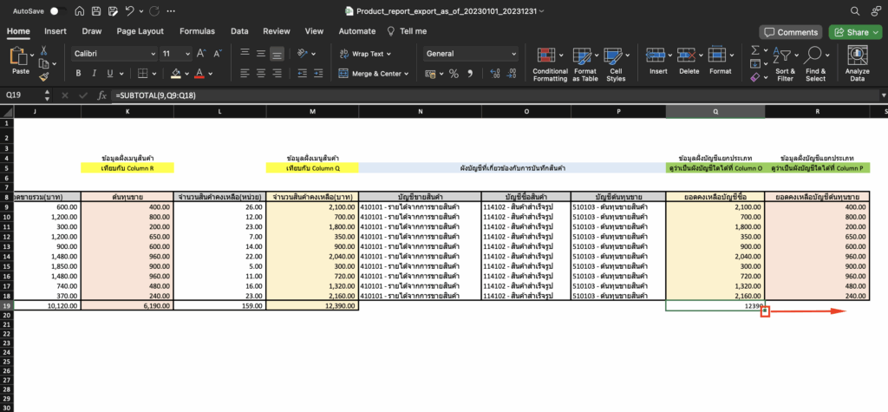Image resolution: width=888 pixels, height=412 pixels.
Task: Toggle the AutoSave switch
Action: pyautogui.click(x=56, y=11)
